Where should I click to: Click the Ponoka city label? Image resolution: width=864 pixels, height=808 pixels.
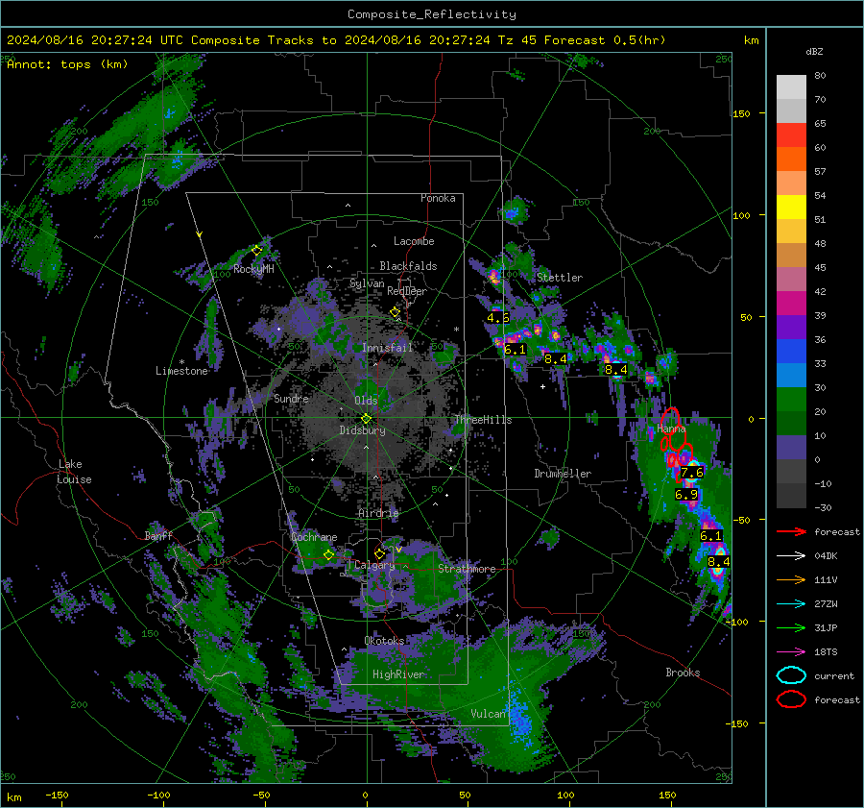coord(438,198)
